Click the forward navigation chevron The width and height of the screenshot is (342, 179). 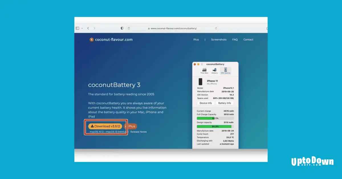(x=94, y=28)
